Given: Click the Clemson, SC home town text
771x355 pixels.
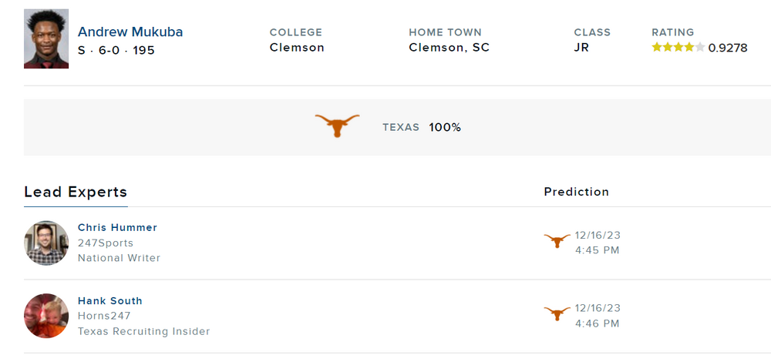Looking at the screenshot, I should pyautogui.click(x=449, y=48).
